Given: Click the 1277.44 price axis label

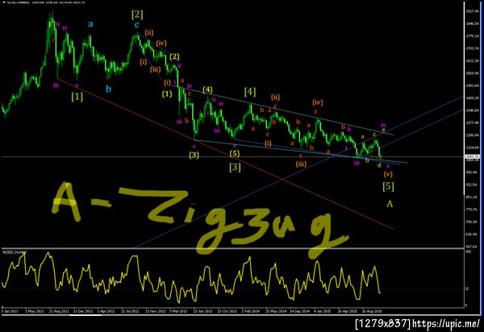Looking at the screenshot, I should pyautogui.click(x=472, y=122).
